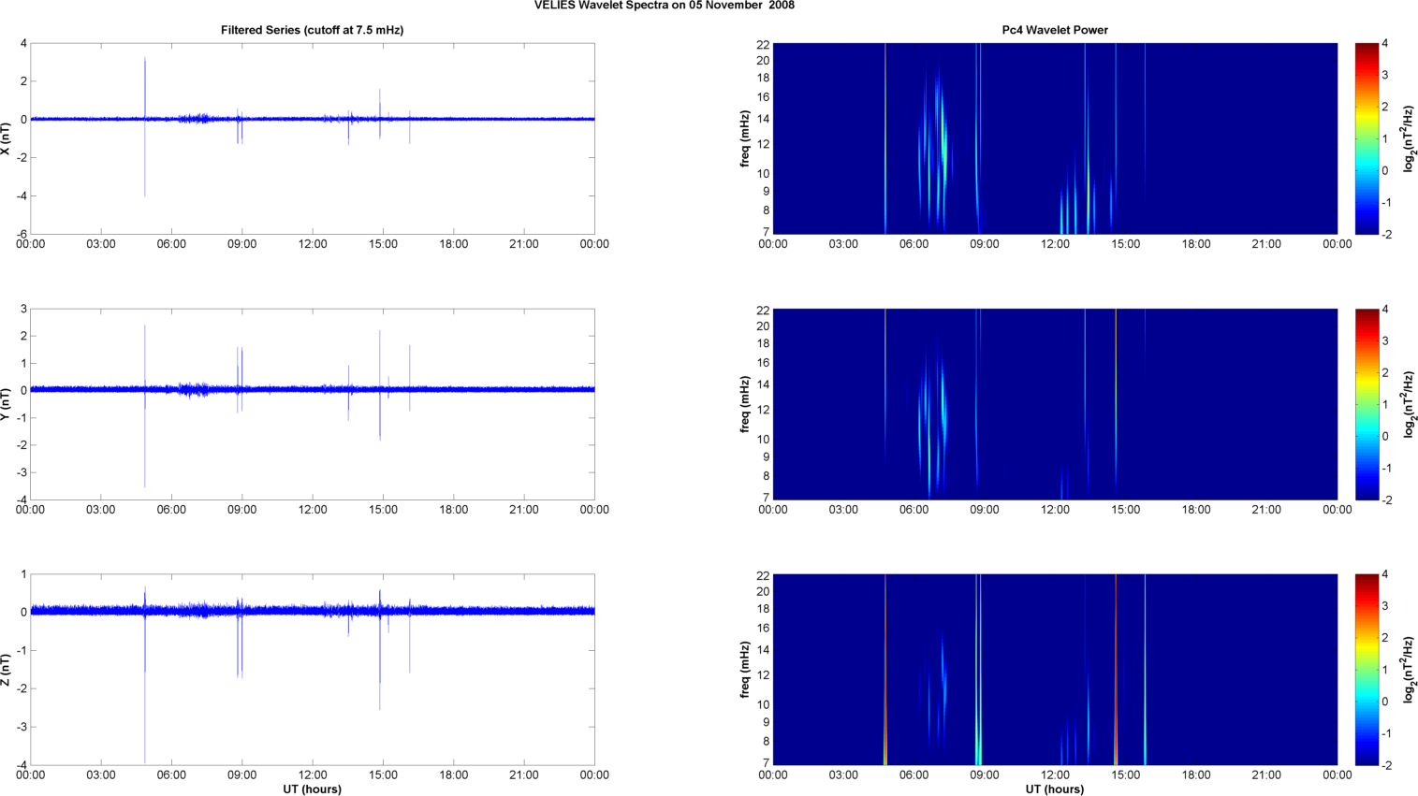Image resolution: width=1418 pixels, height=796 pixels.
Task: Click UT (hours) label under bottom wavelet plot
Action: (x=1054, y=789)
